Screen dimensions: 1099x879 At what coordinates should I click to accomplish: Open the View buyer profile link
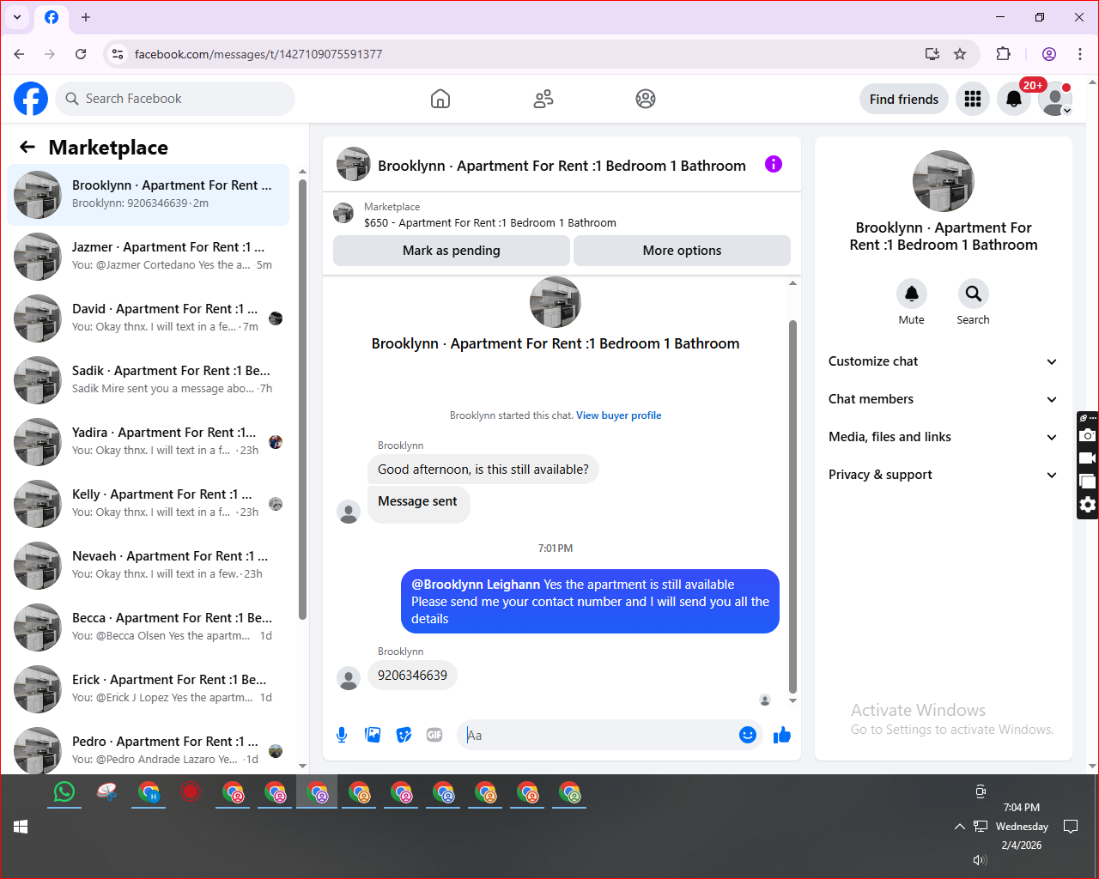[618, 415]
